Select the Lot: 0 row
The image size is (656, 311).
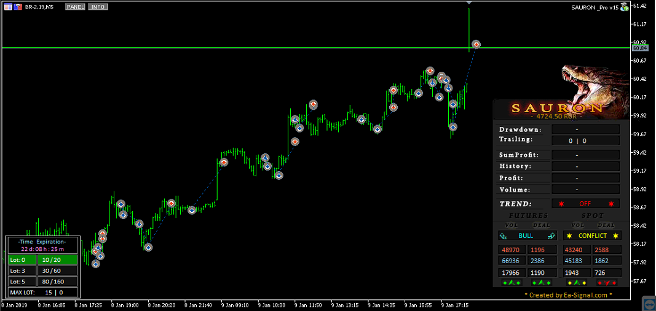(x=22, y=259)
